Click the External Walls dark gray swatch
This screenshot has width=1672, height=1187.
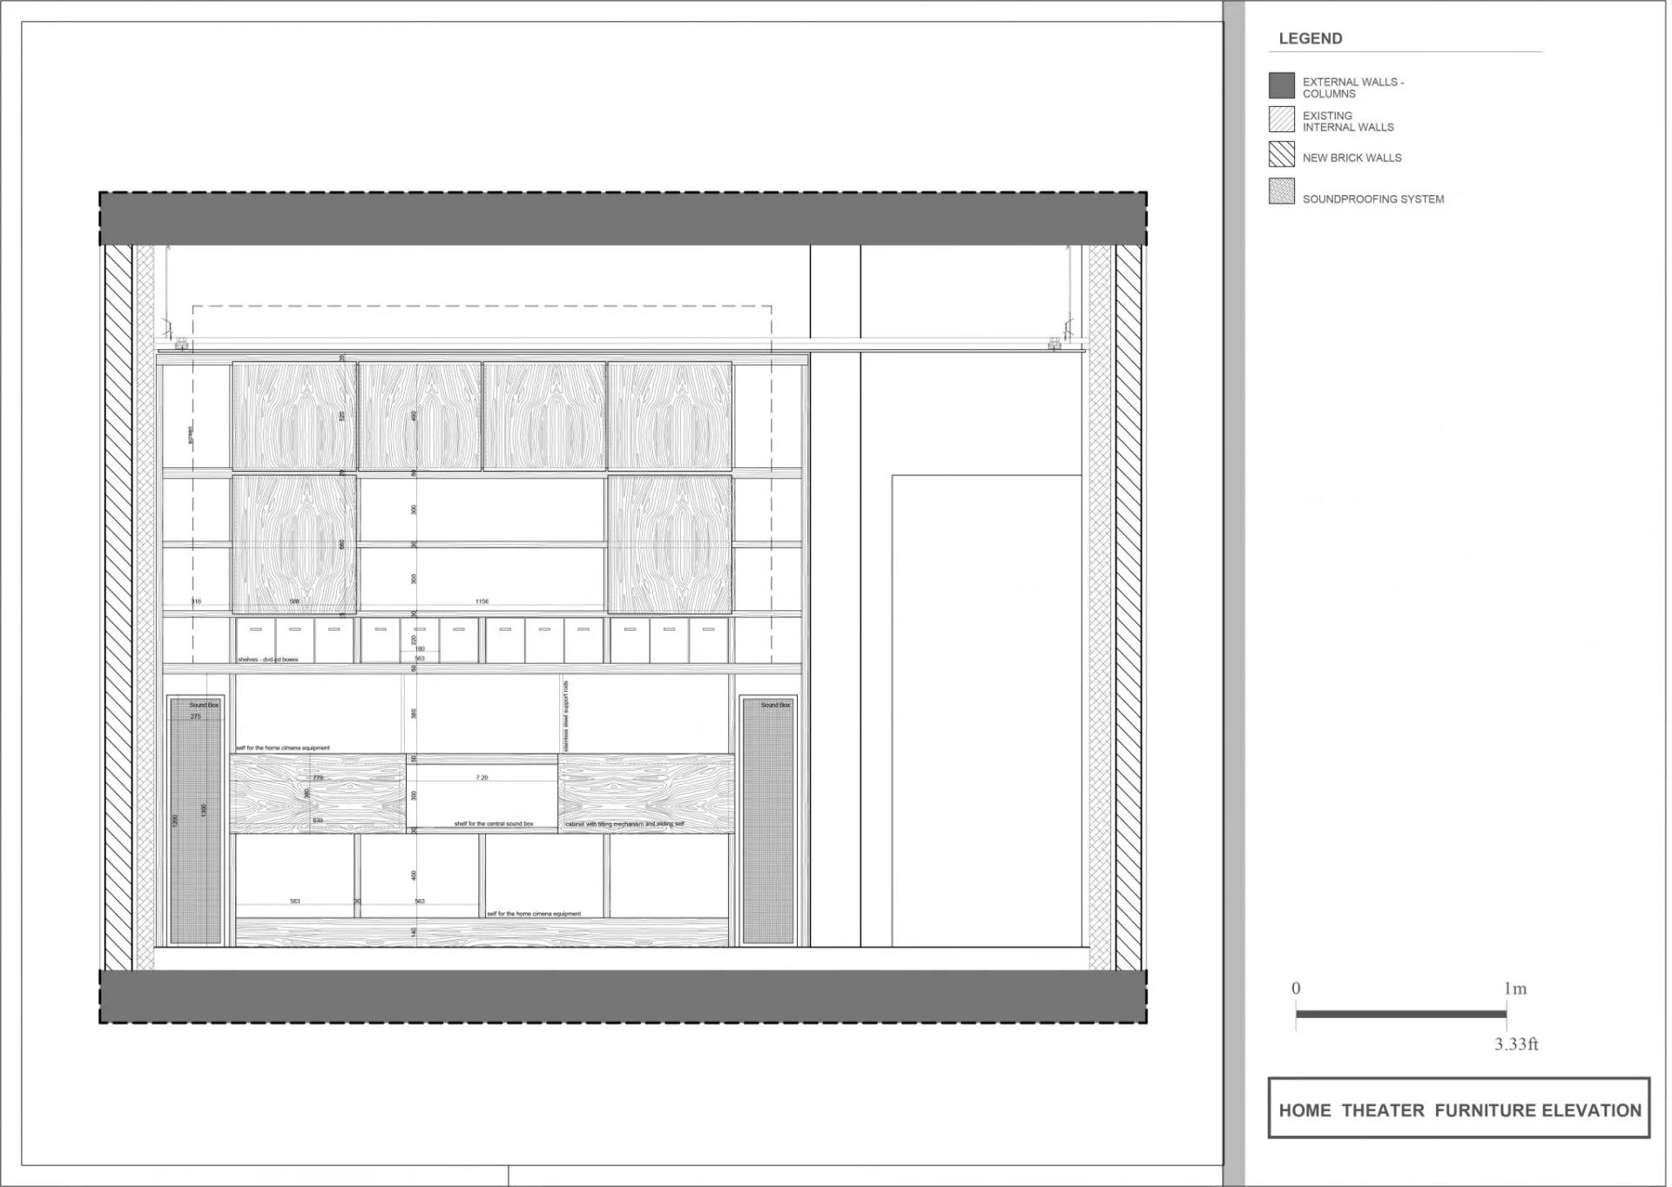coord(1281,85)
